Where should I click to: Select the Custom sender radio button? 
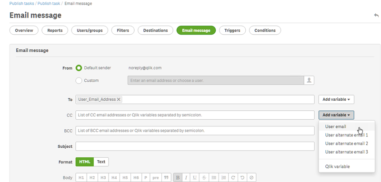click(x=79, y=81)
